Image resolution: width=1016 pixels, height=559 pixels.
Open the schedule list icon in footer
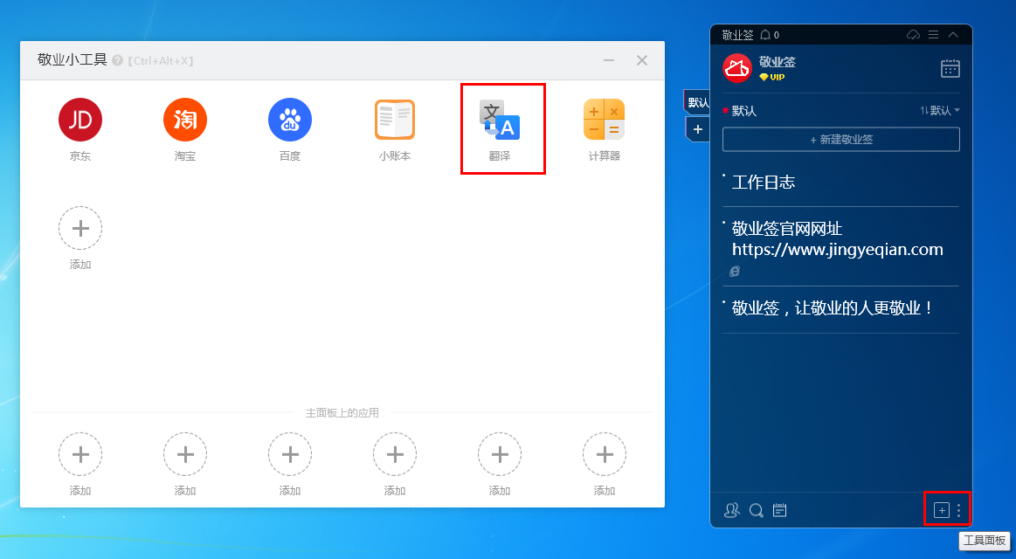(x=780, y=510)
